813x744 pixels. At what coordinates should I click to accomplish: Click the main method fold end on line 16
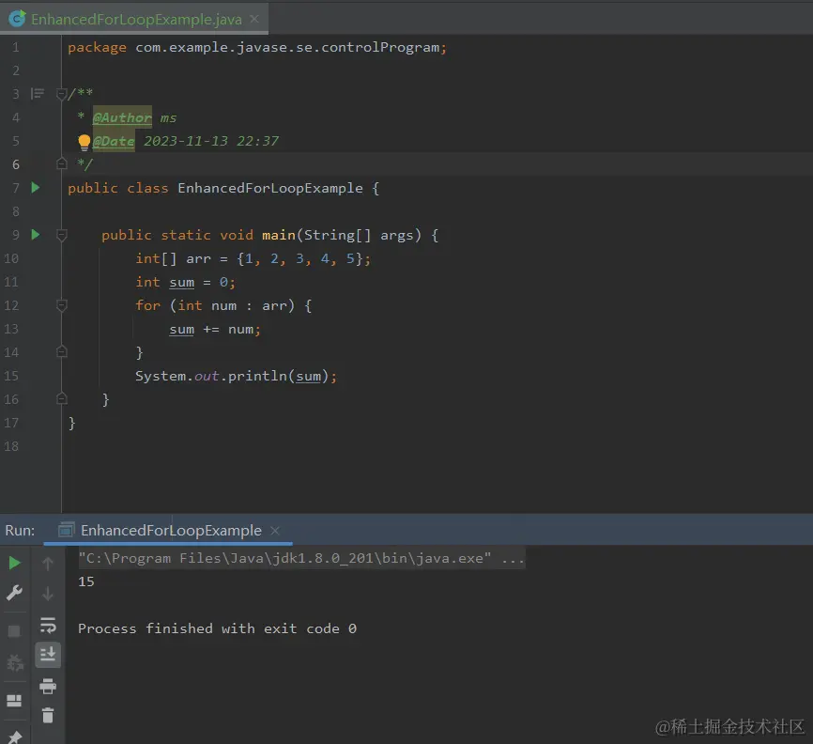point(62,399)
